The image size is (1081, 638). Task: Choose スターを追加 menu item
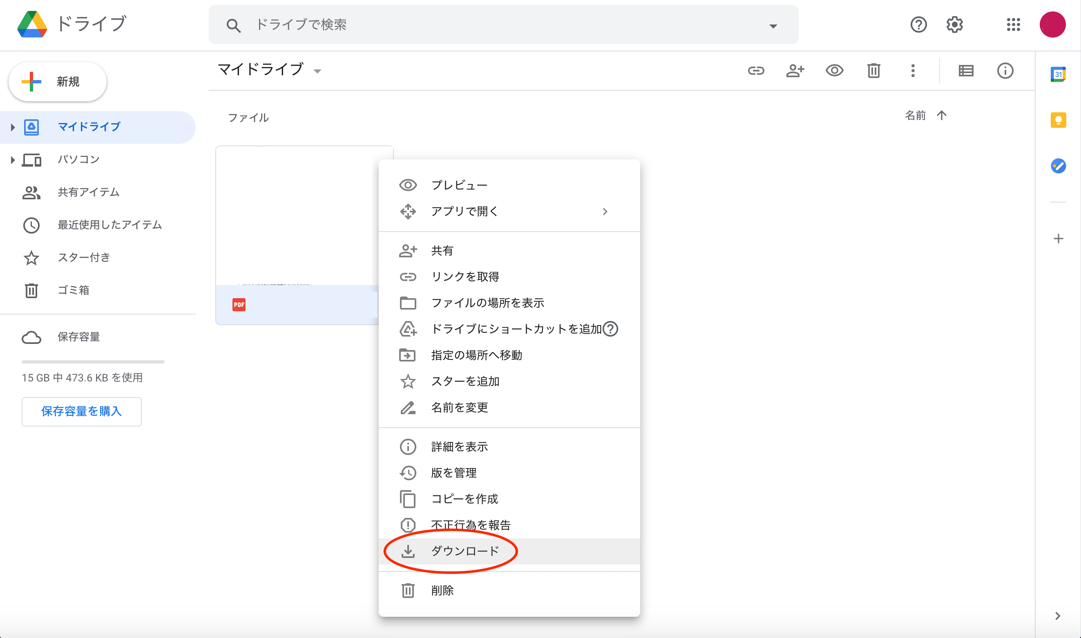(509, 382)
